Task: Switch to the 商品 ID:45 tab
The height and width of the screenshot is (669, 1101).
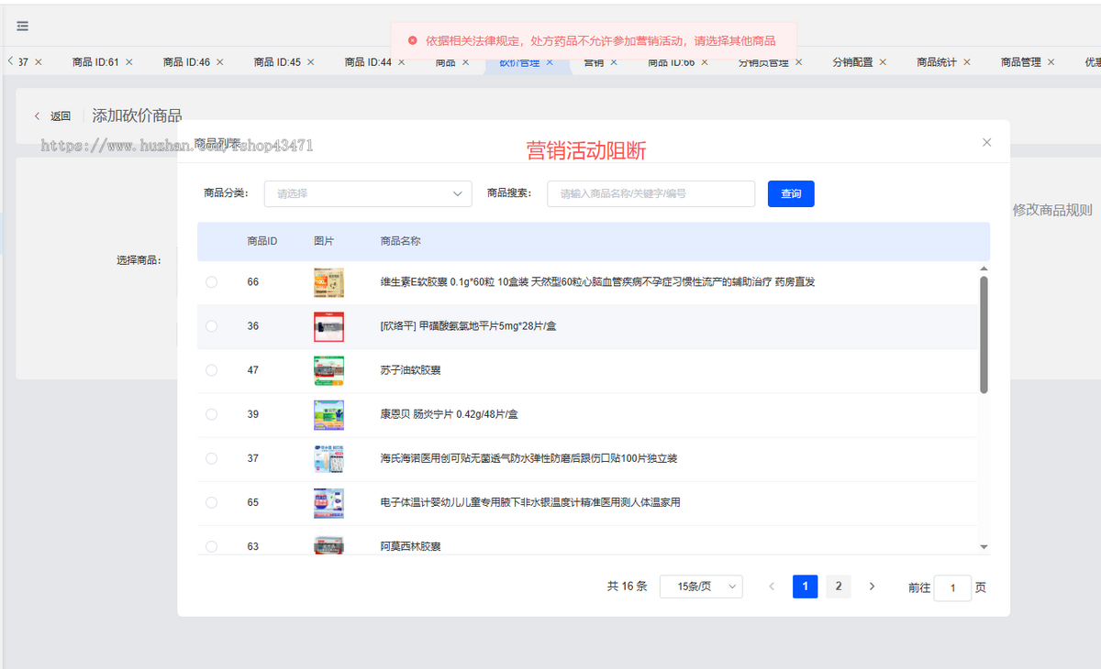Action: [277, 62]
